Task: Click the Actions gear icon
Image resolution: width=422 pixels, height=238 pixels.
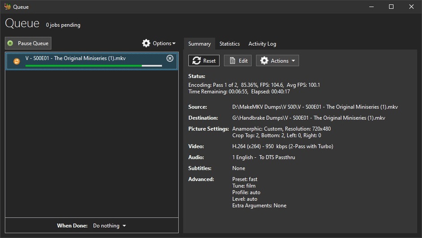Action: 264,61
